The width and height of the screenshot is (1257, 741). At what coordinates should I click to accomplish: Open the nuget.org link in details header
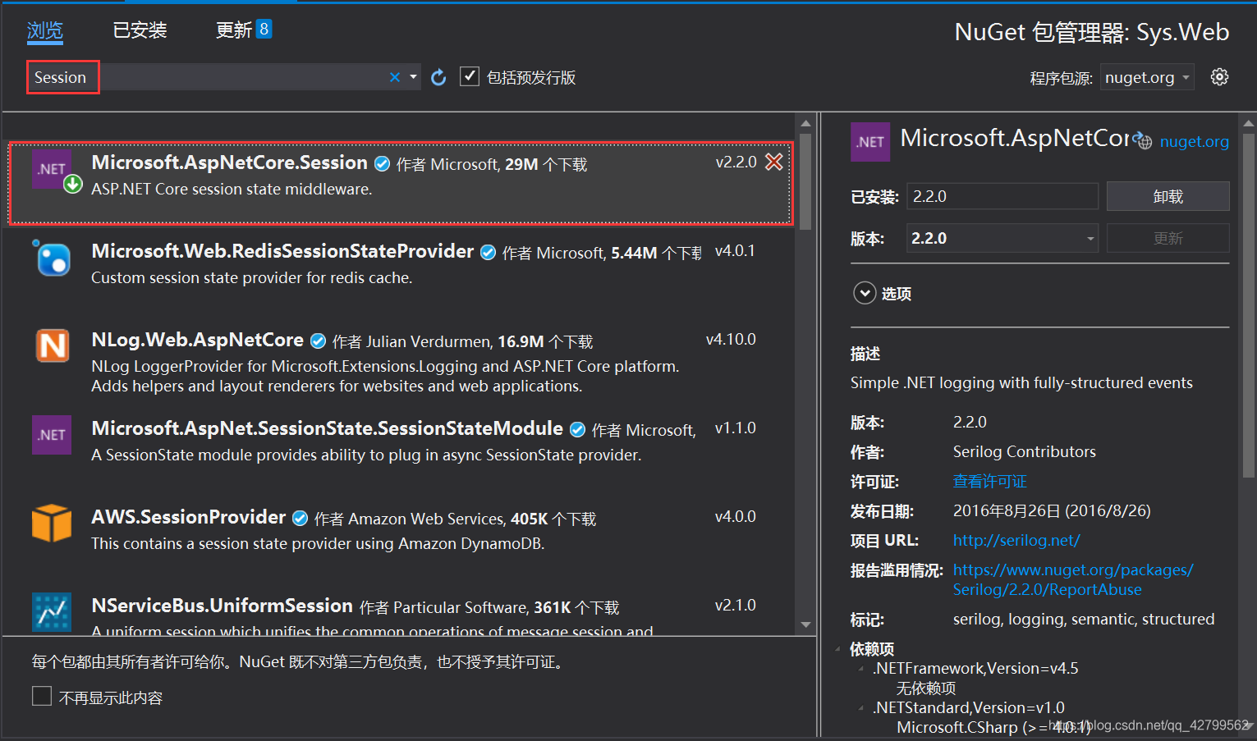click(x=1194, y=141)
